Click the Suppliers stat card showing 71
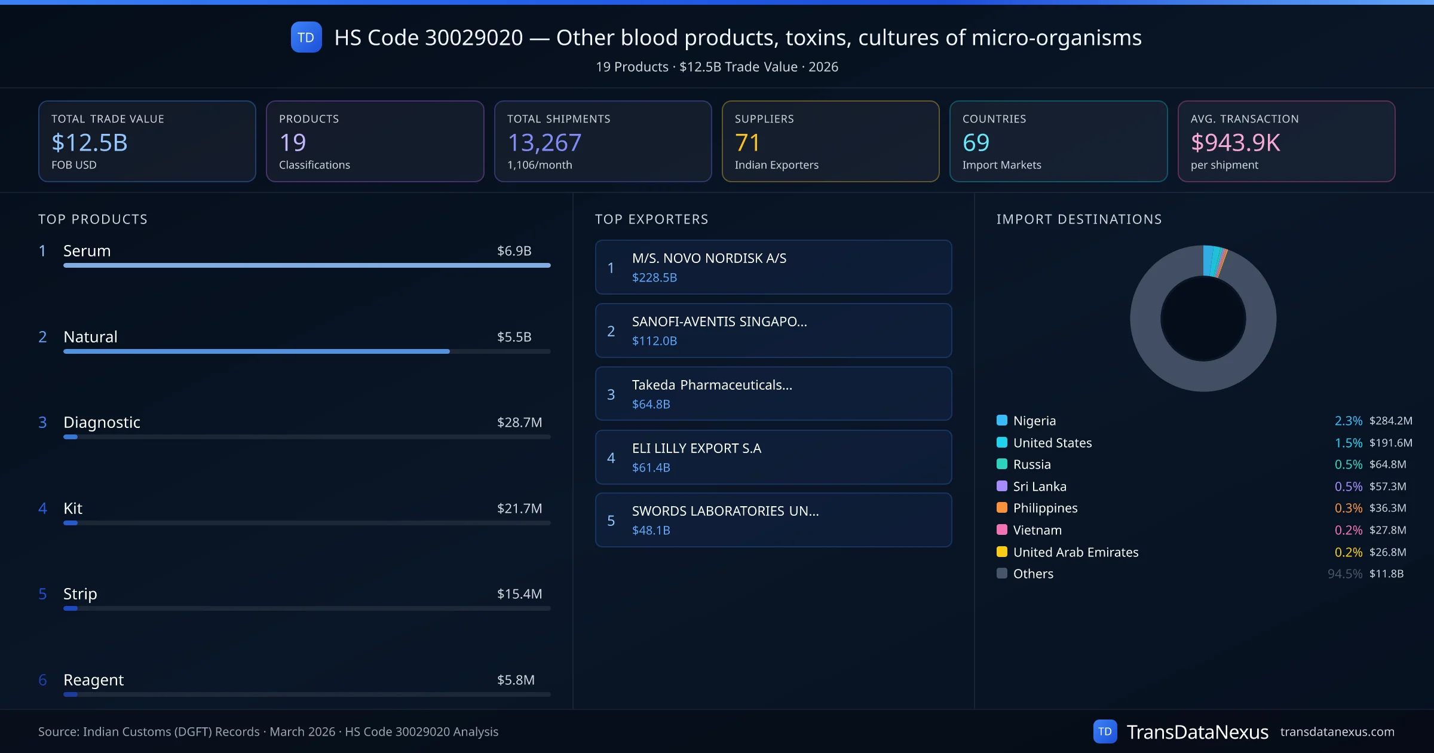Image resolution: width=1434 pixels, height=753 pixels. coord(830,141)
